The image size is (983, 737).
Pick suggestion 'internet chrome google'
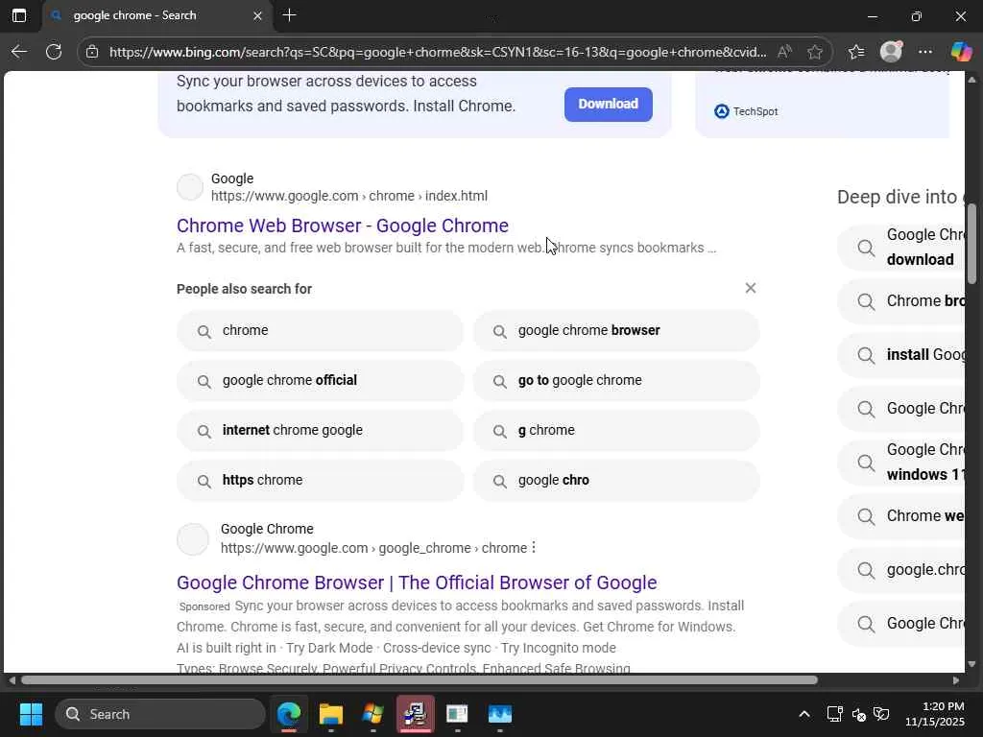pyautogui.click(x=320, y=431)
